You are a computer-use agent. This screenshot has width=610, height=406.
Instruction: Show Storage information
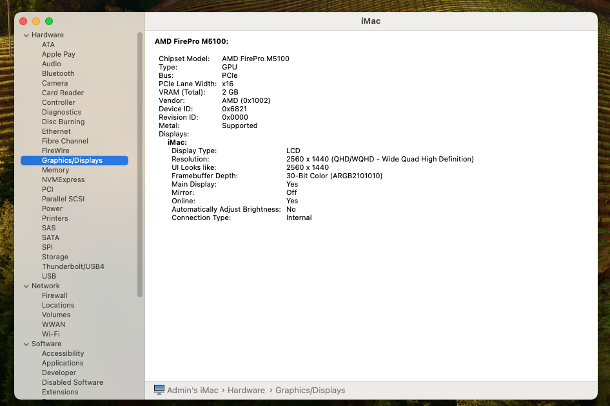tap(55, 257)
